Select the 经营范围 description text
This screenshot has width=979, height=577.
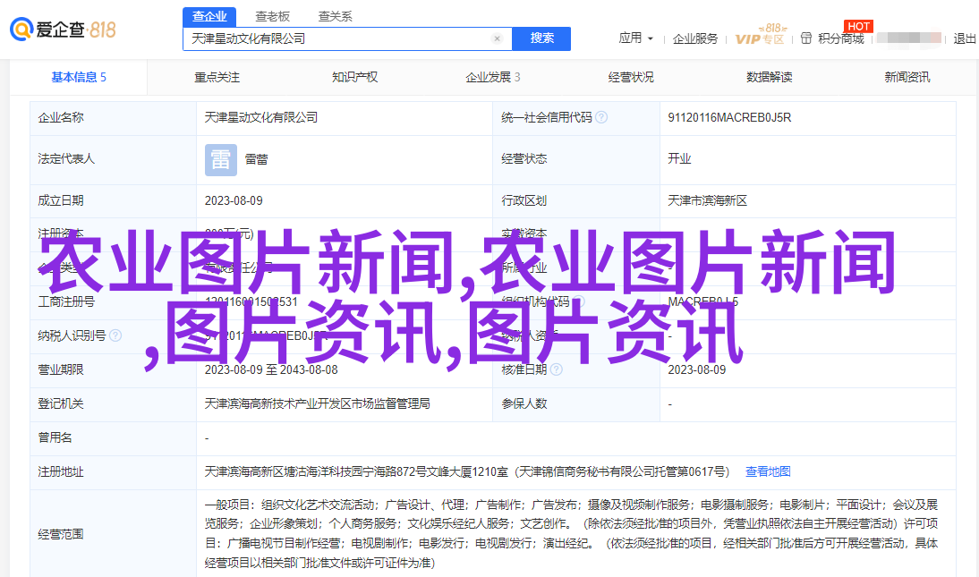[x=571, y=534]
